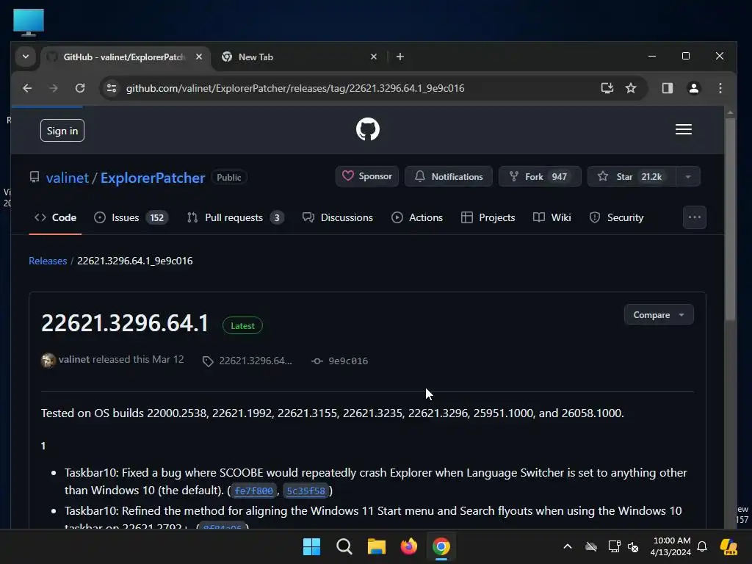Open the Security tab
The width and height of the screenshot is (752, 564).
(616, 217)
